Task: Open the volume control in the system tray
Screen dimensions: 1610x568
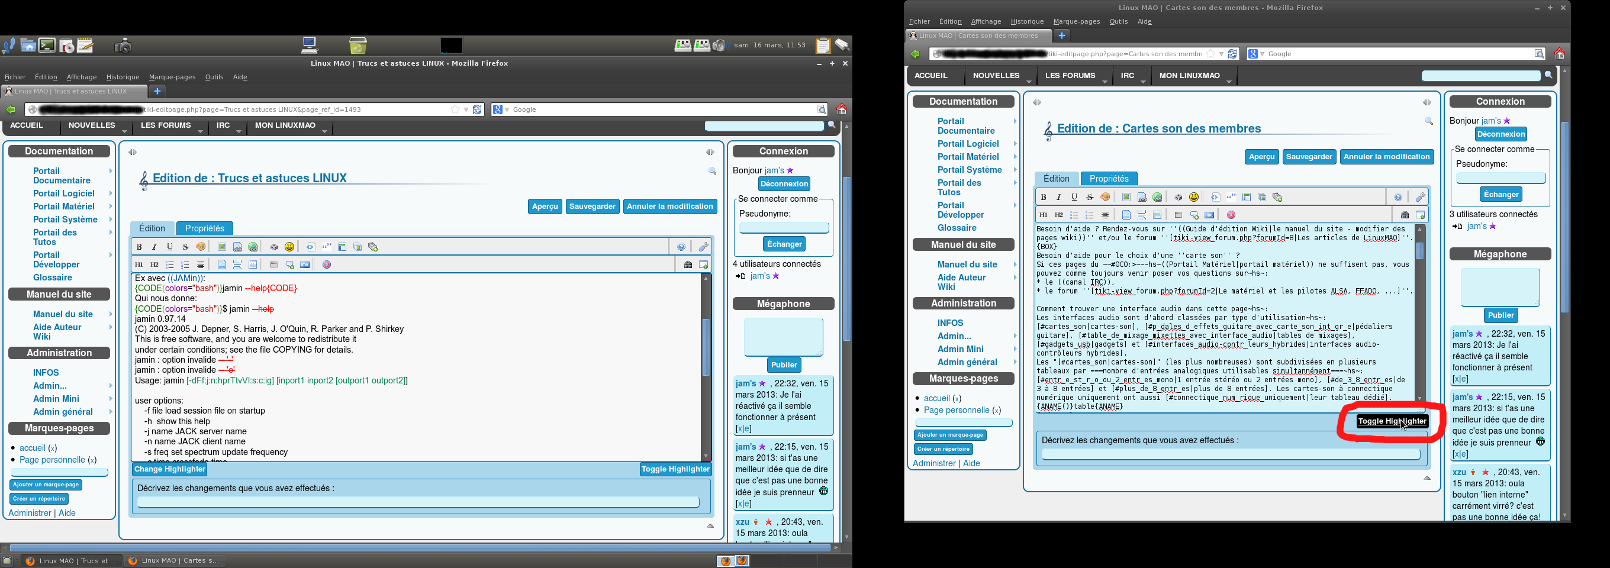Action: coord(719,45)
